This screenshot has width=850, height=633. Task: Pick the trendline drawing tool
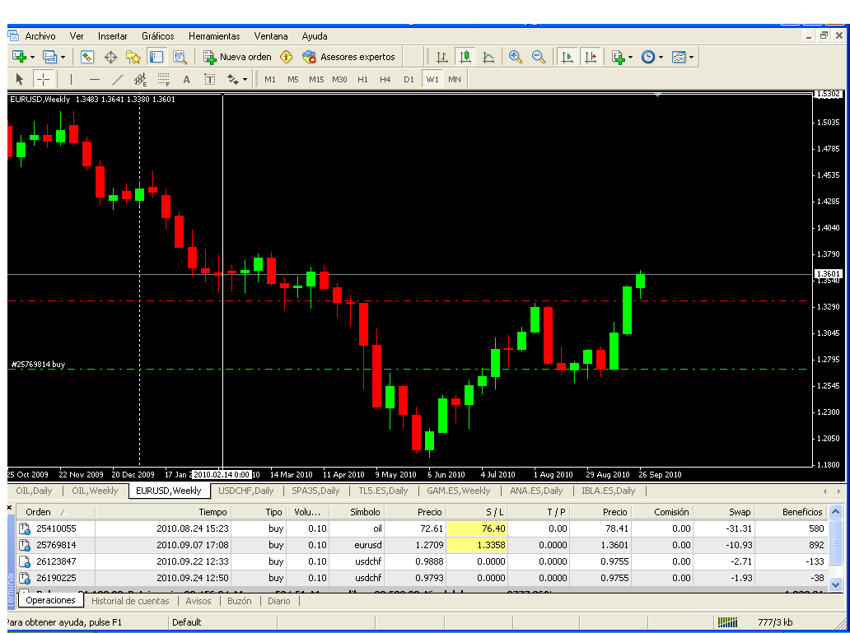coord(117,79)
